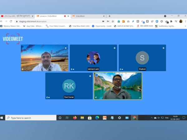
Task: Click the RK avatar circle
Action: tap(69, 86)
